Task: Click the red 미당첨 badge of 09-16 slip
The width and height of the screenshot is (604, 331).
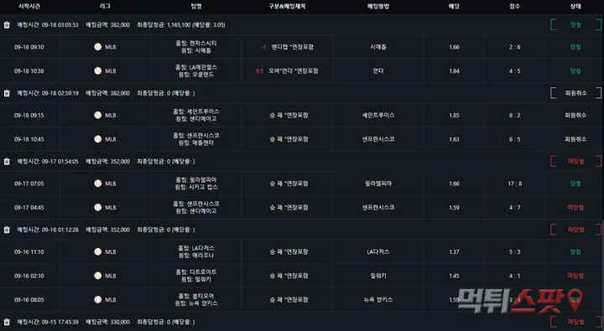Action: (575, 230)
